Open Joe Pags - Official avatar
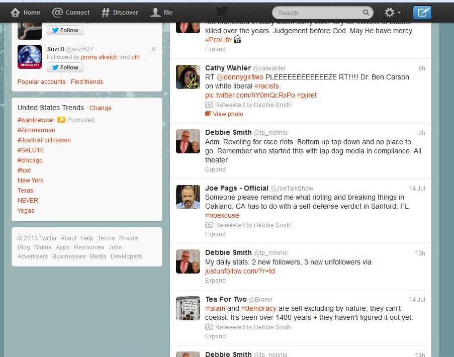Screen dimensions: 454x357 [188, 197]
